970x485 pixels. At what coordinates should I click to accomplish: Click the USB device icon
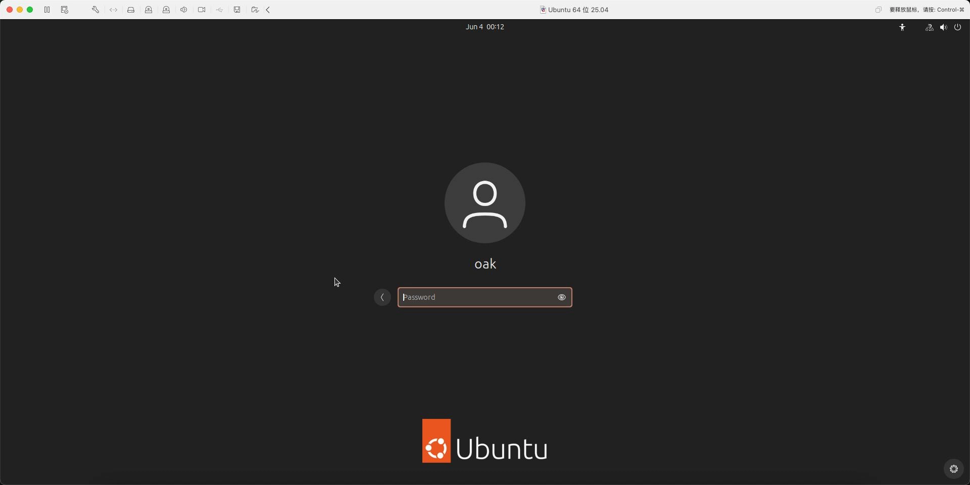pos(219,10)
